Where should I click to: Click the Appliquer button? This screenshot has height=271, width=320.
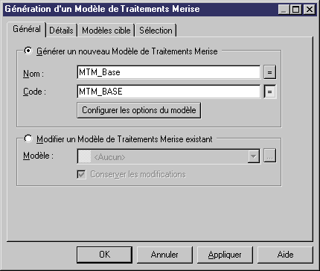click(x=225, y=255)
